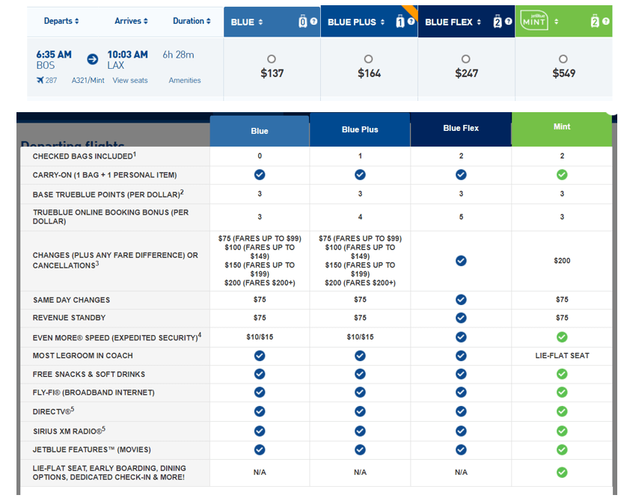Click the Blue Plus help question-mark icon
The height and width of the screenshot is (504, 621).
(x=411, y=22)
